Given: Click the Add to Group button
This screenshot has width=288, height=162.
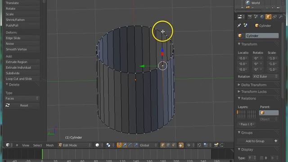Looking at the screenshot, I should click(x=255, y=141).
